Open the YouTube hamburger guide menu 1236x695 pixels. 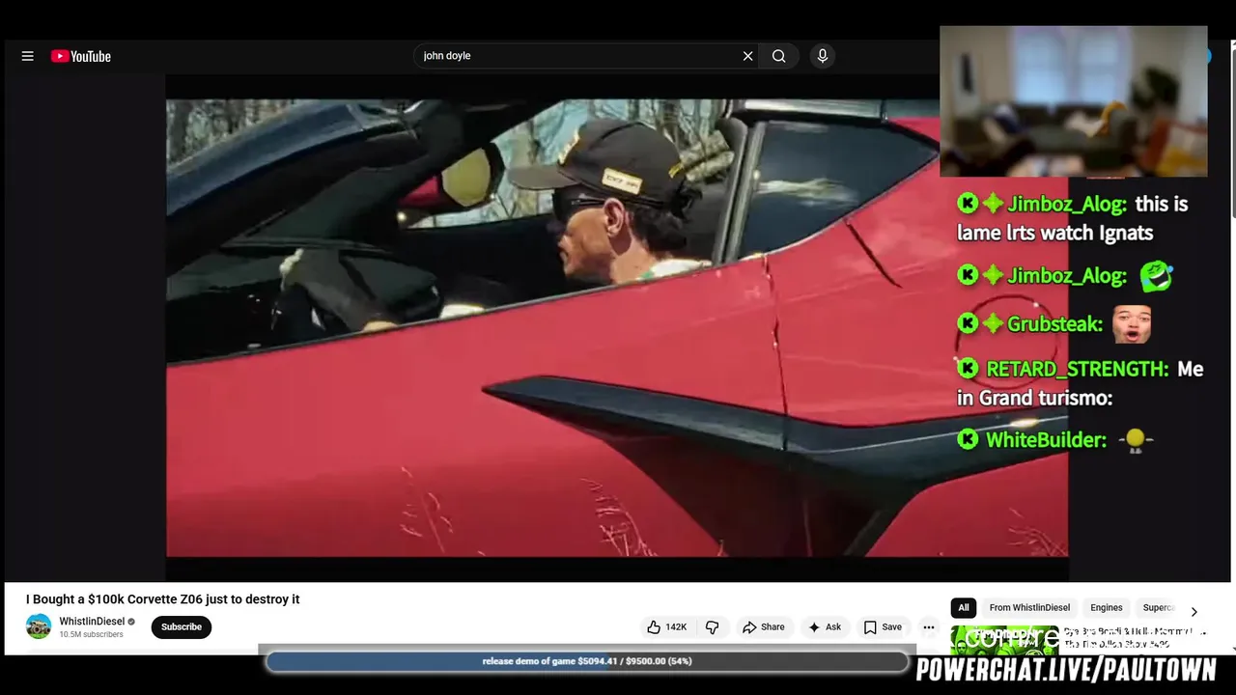28,56
